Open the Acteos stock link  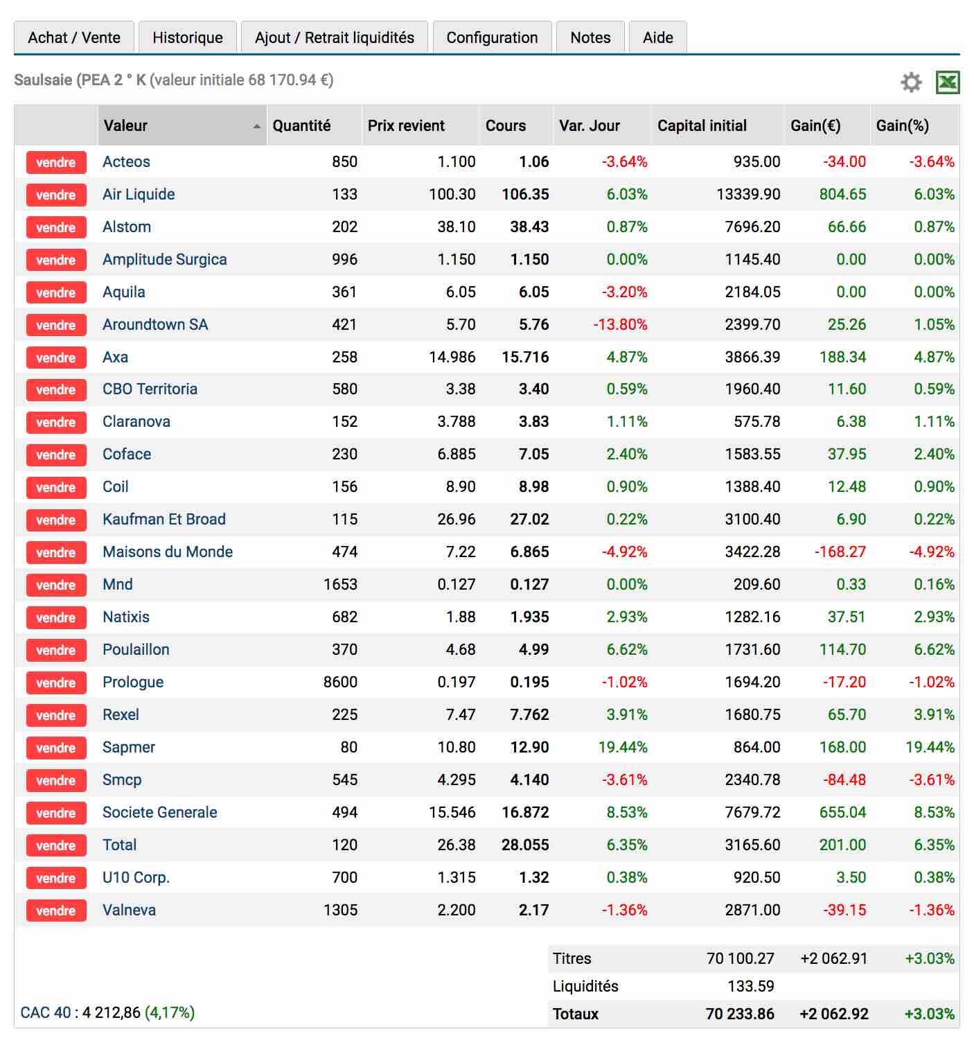[x=126, y=162]
